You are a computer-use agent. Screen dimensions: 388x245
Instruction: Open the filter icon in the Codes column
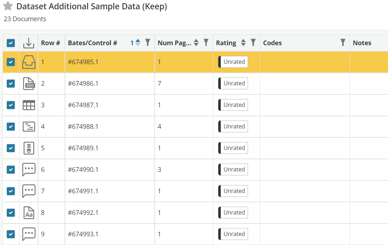click(x=343, y=42)
